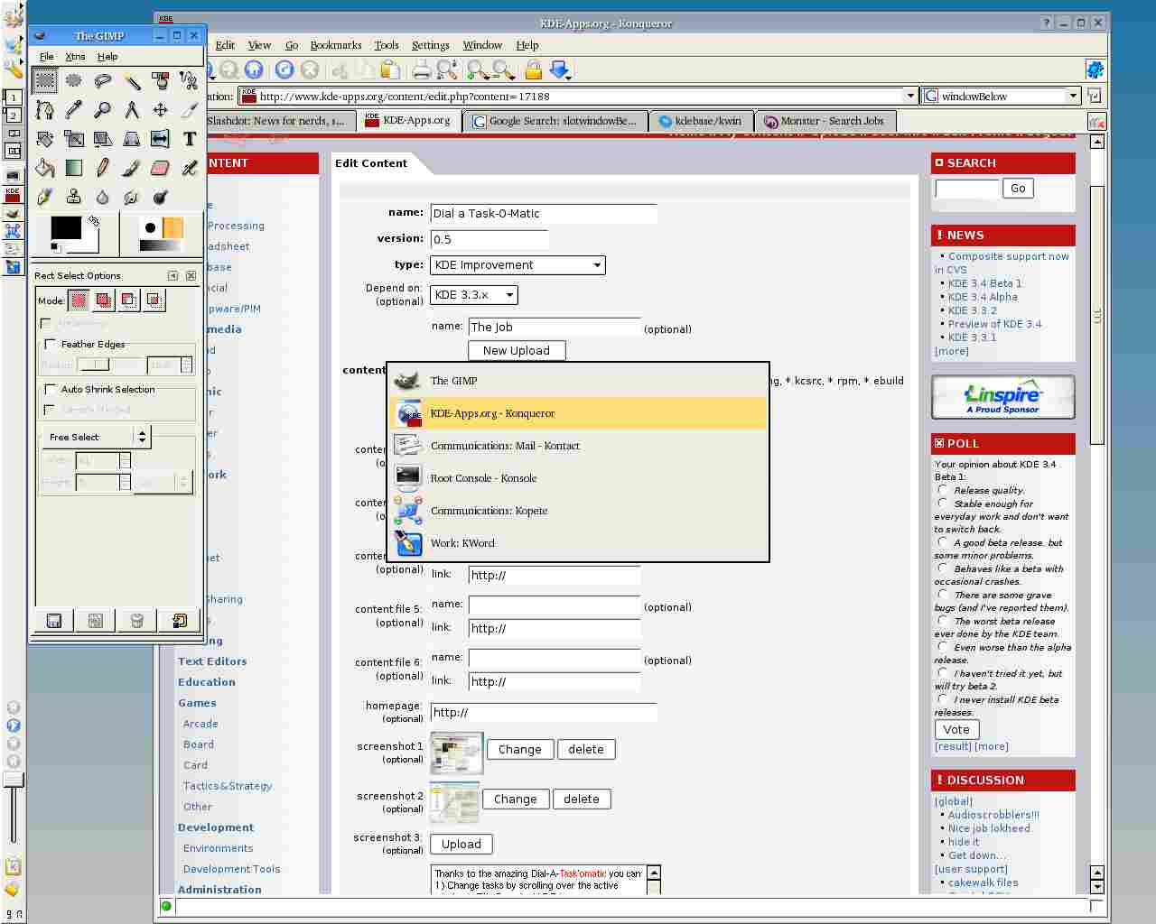The image size is (1156, 924).
Task: Click 'delete' button for screenshot 2
Action: pos(582,799)
